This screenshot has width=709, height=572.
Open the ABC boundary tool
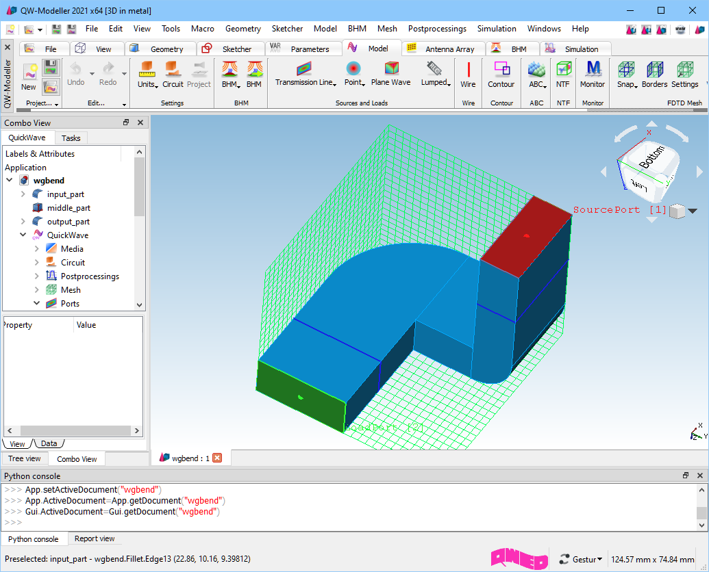[537, 75]
